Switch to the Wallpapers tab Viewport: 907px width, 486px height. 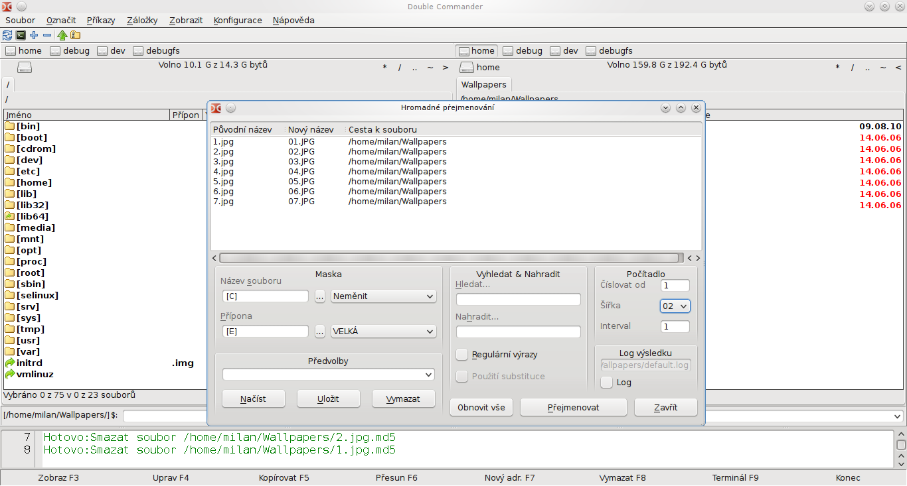pos(483,84)
